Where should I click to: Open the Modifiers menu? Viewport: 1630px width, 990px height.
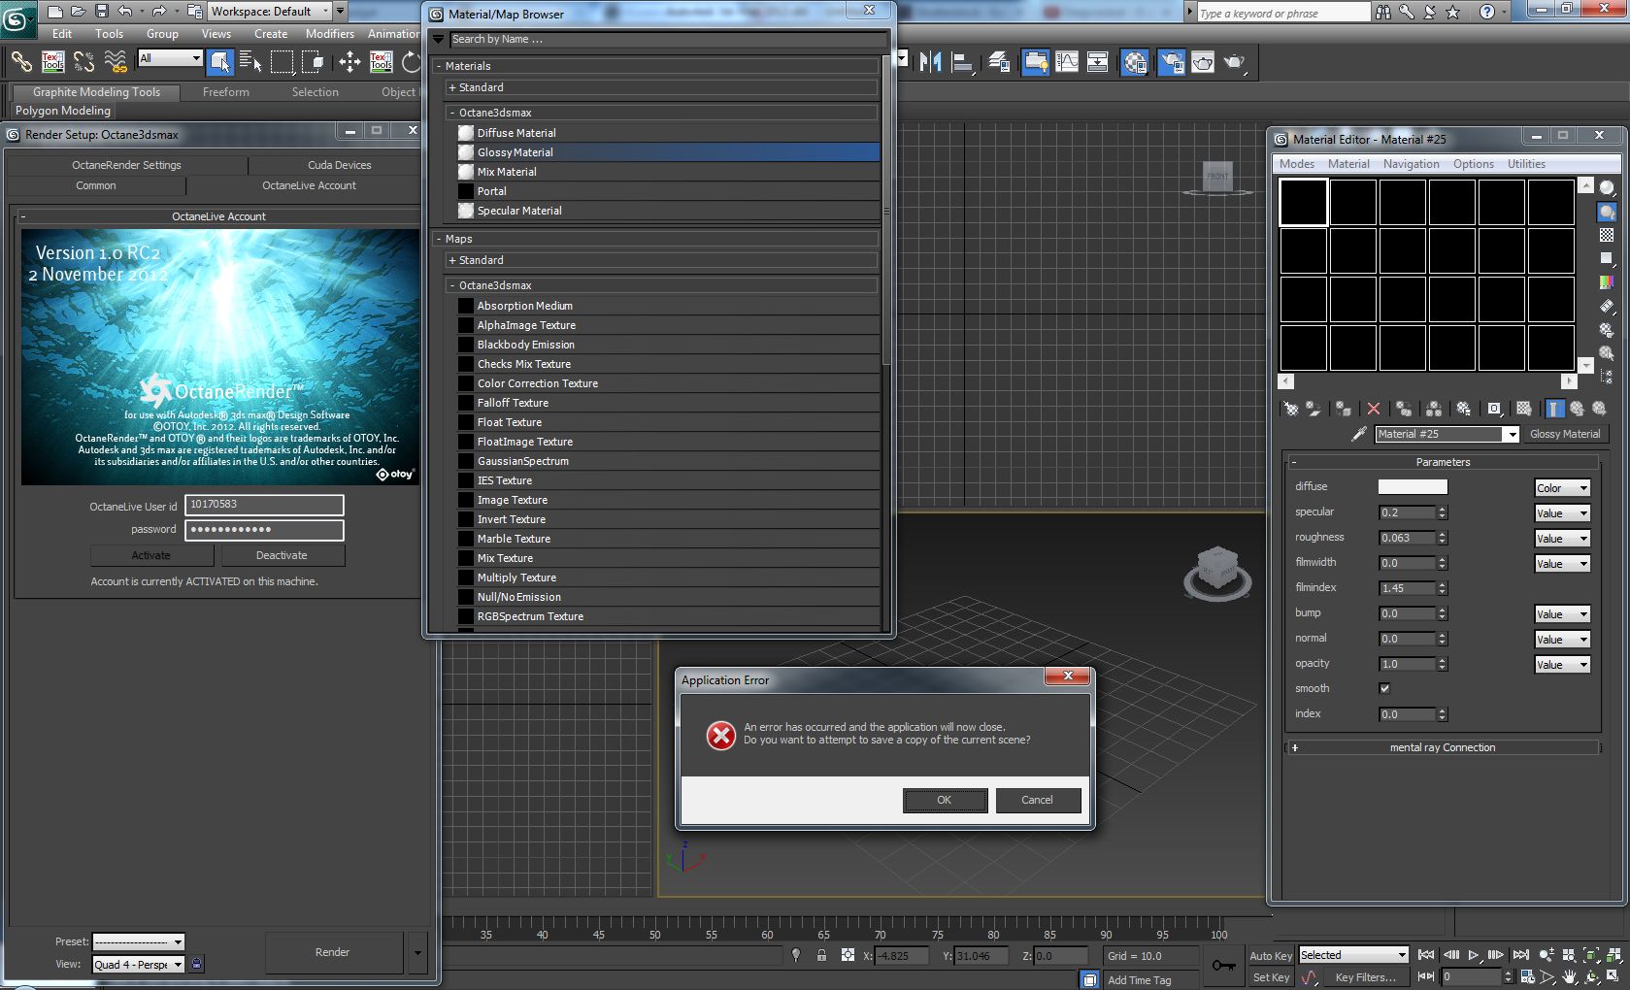(x=329, y=33)
